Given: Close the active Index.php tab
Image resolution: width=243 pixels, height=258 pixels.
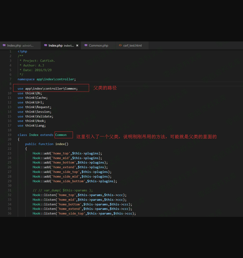Looking at the screenshot, I should (x=77, y=46).
